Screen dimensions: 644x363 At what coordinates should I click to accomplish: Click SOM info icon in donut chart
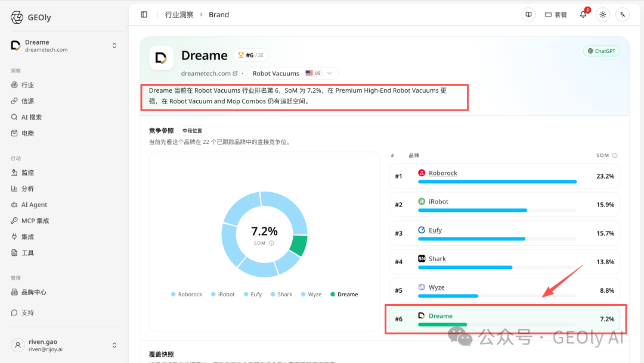(271, 243)
